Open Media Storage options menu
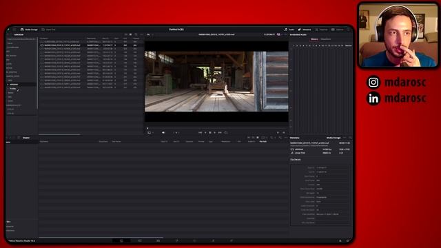This screenshot has height=248, width=441. coord(141,34)
